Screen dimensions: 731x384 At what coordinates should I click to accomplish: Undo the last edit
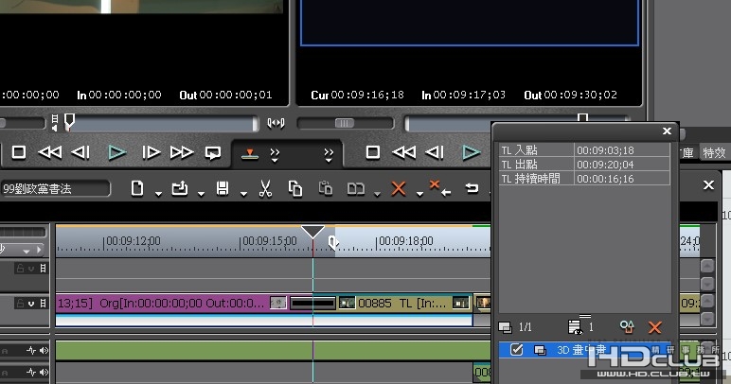[472, 188]
